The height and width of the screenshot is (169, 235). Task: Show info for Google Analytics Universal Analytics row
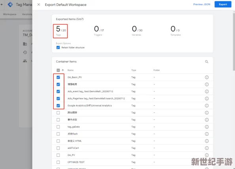207,106
